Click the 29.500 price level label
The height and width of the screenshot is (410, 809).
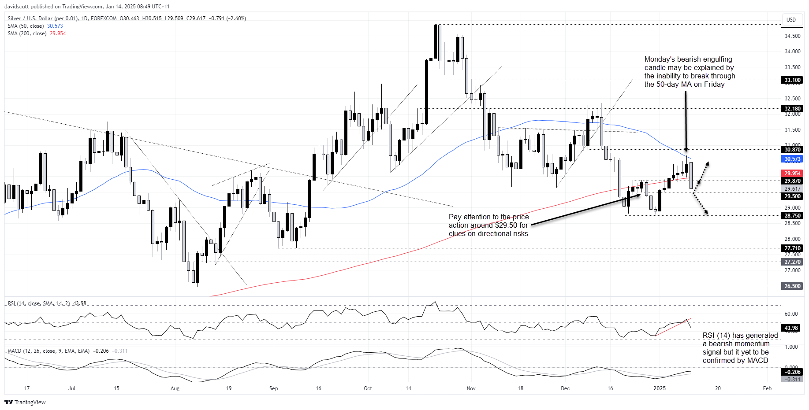pos(792,196)
